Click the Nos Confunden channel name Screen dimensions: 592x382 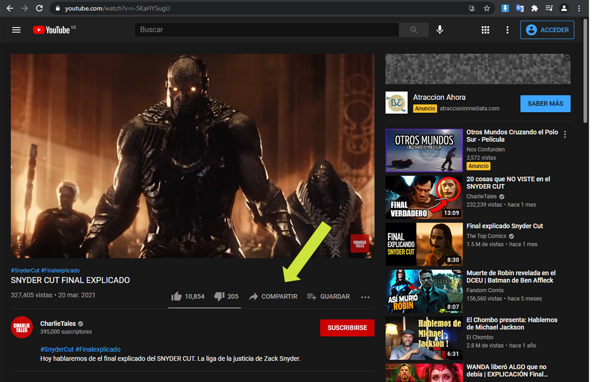486,149
